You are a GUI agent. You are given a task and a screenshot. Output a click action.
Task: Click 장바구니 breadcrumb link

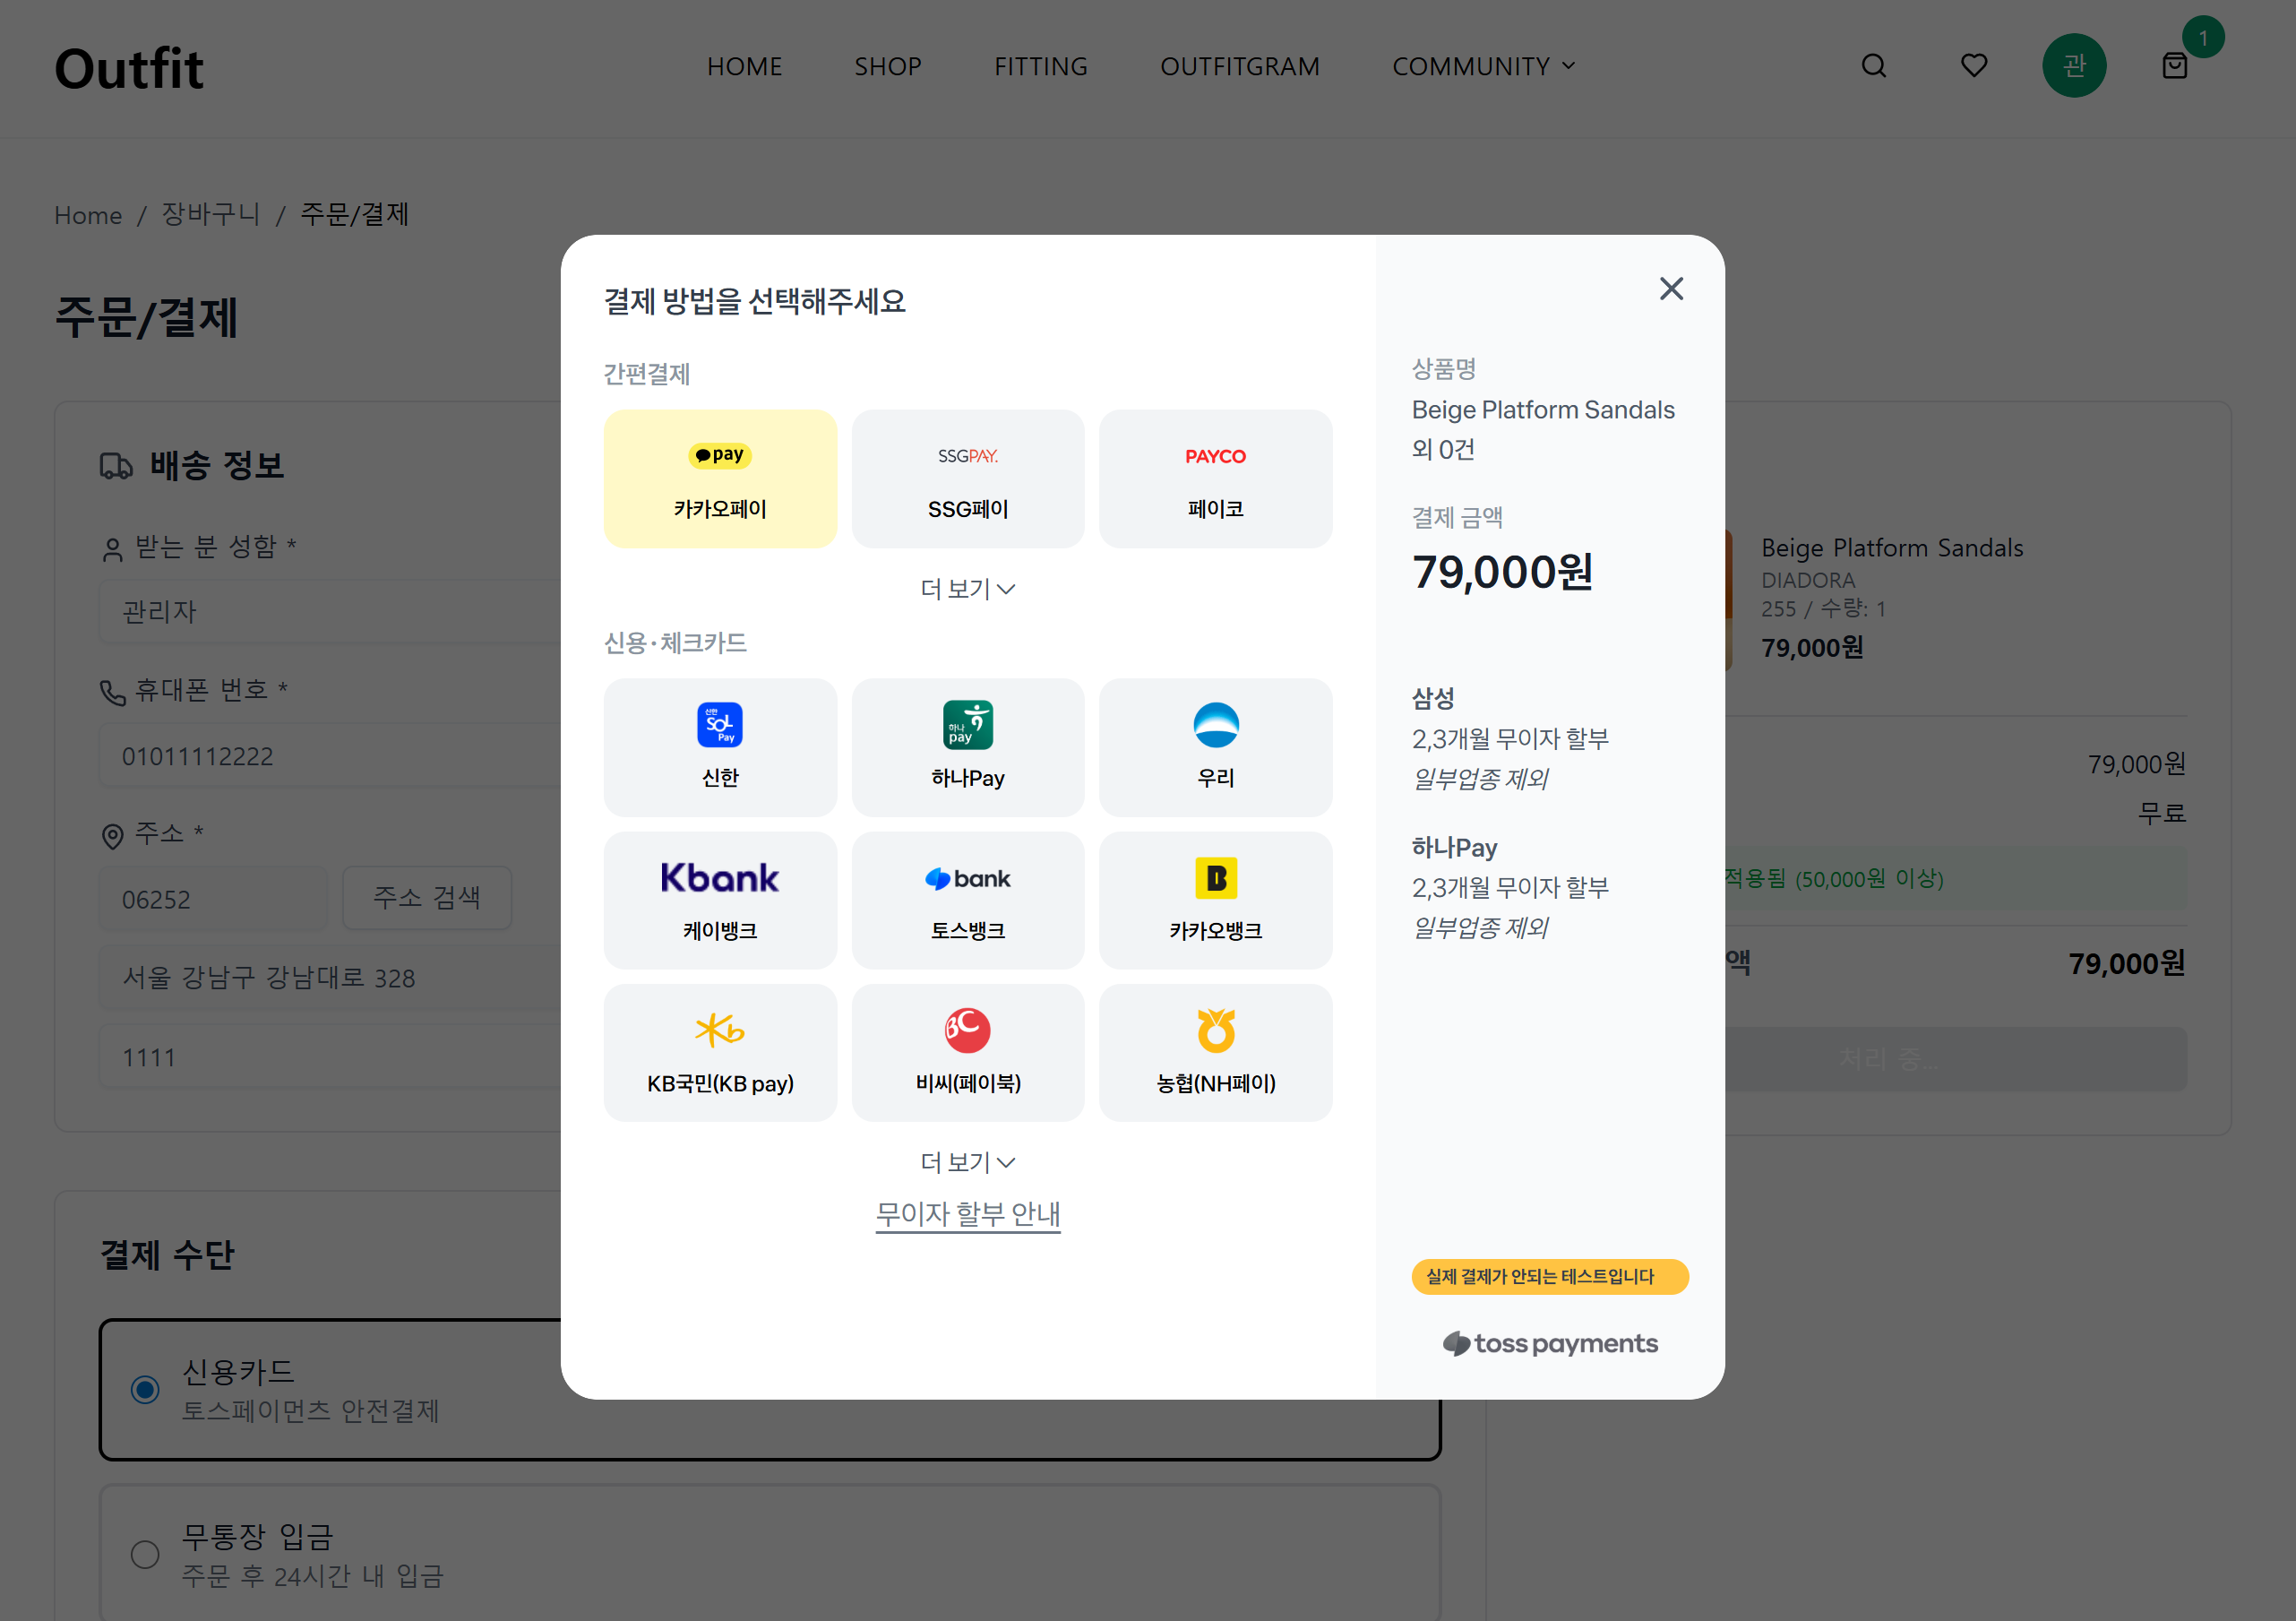point(211,215)
